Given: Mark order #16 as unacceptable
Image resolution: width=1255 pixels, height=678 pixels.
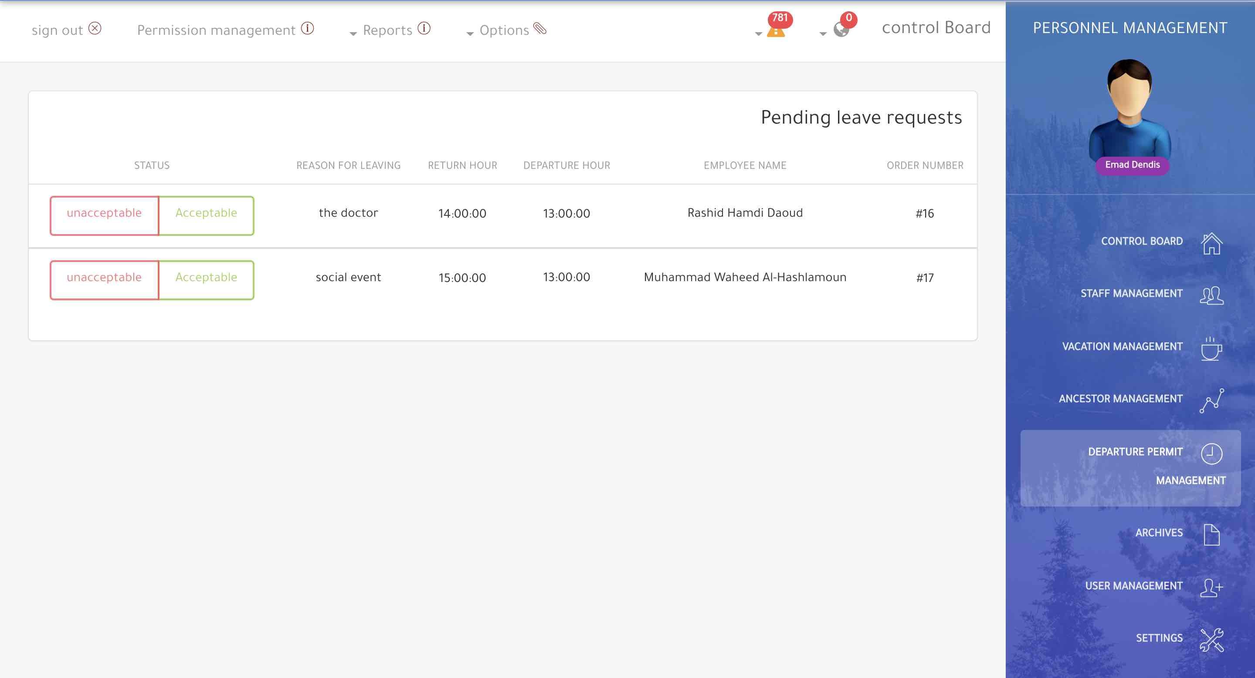Looking at the screenshot, I should coord(104,215).
